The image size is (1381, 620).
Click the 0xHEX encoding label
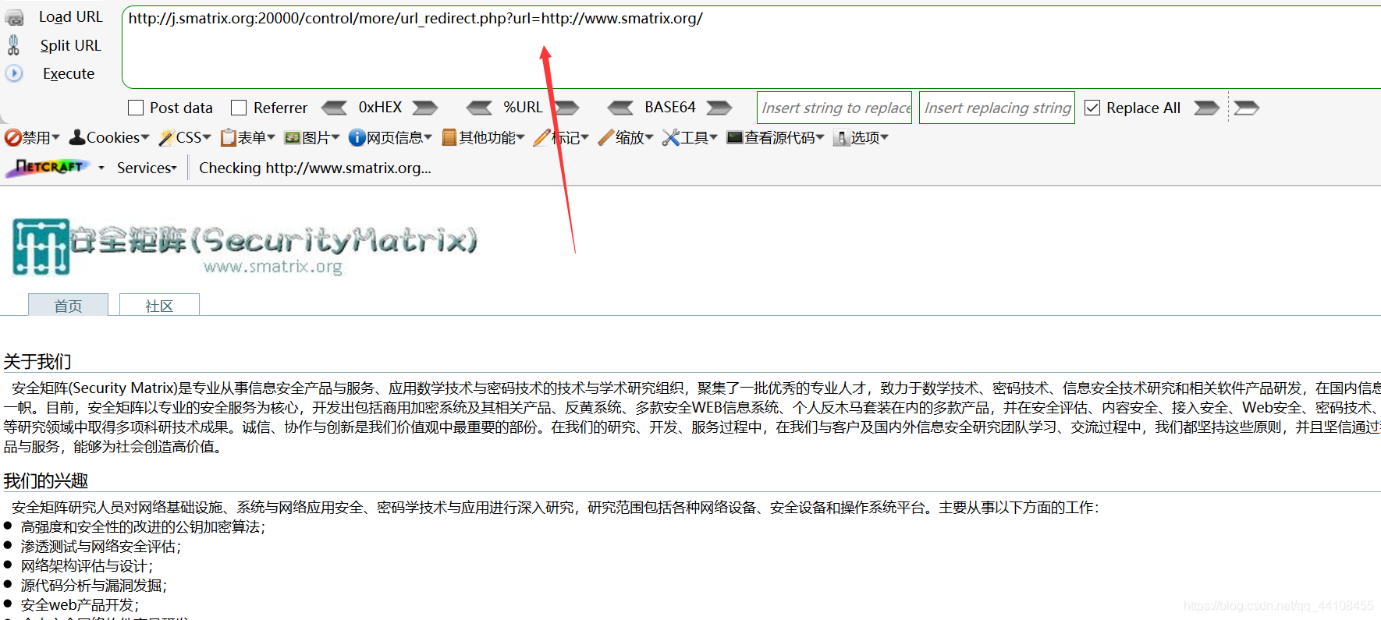tap(380, 108)
